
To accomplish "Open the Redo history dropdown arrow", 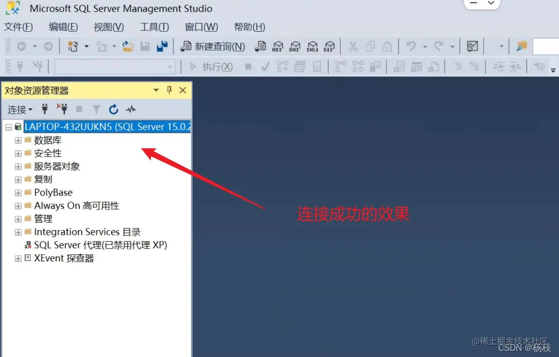I will click(452, 46).
